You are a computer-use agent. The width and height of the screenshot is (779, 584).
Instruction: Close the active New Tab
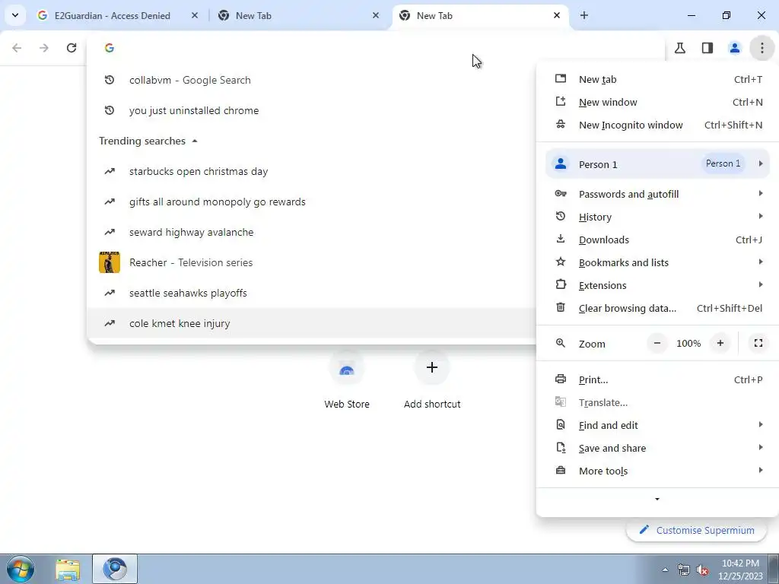(556, 15)
